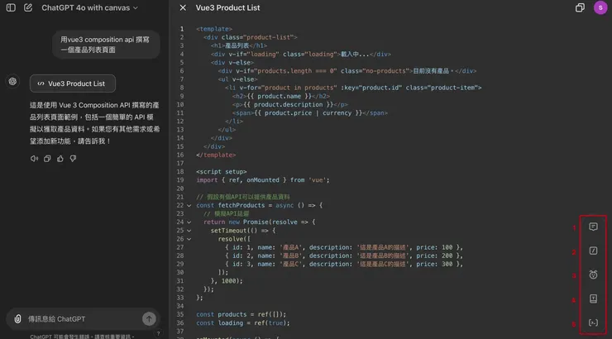The width and height of the screenshot is (612, 339).
Task: Copy the chat response message
Action: point(47,159)
